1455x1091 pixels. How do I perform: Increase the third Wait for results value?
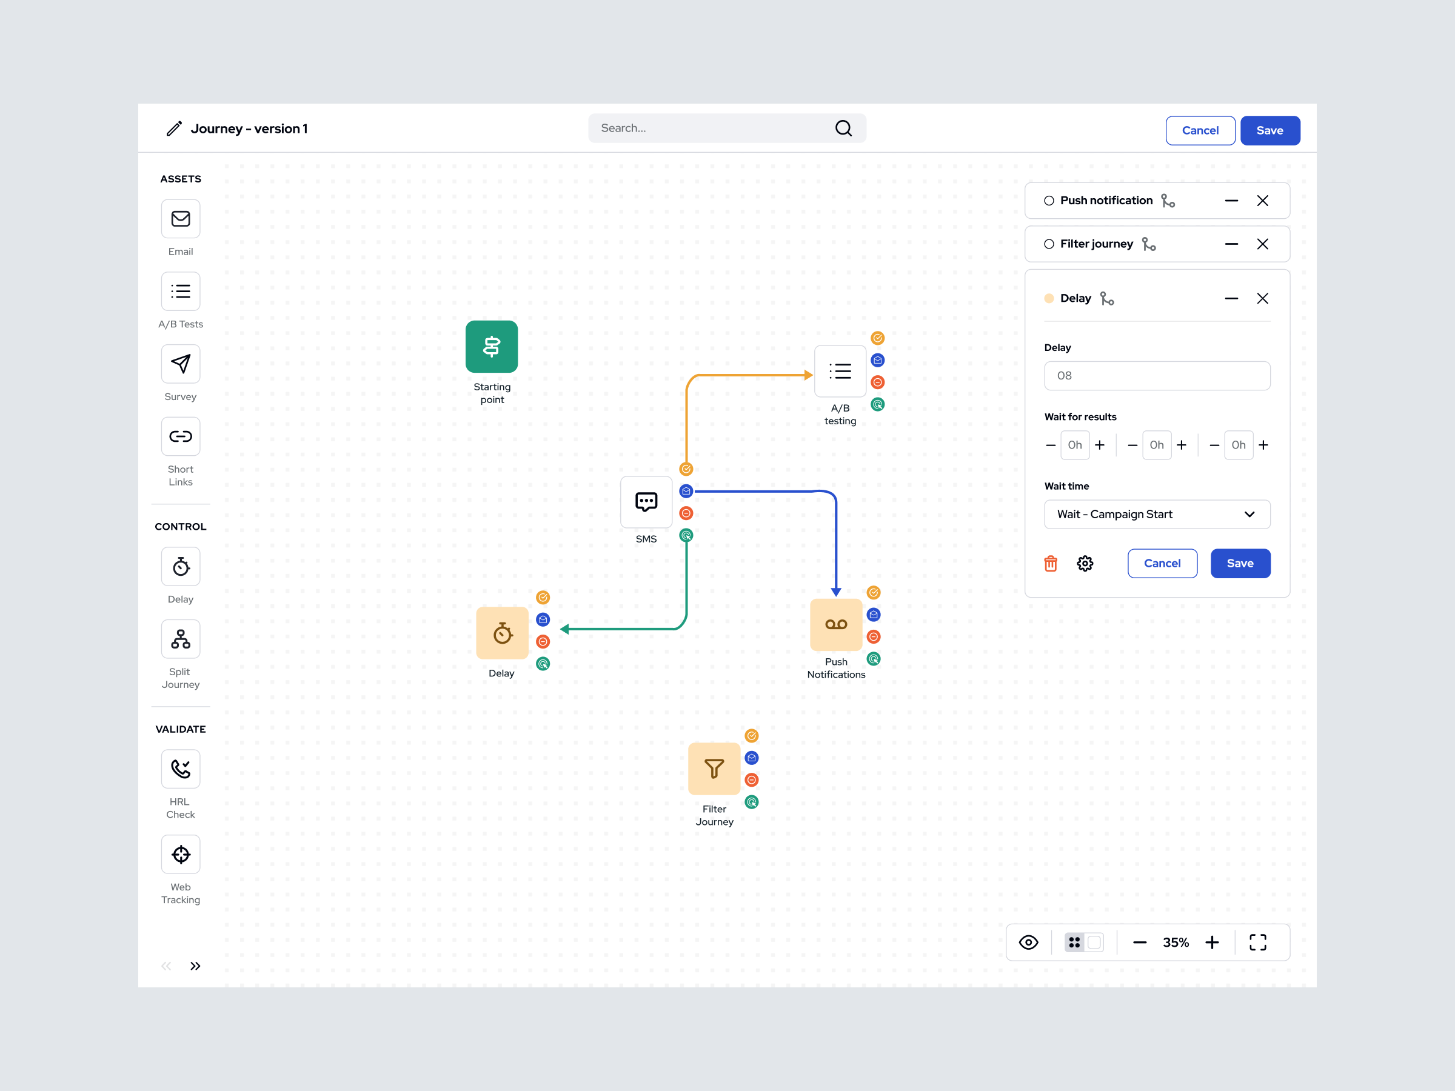[1263, 445]
